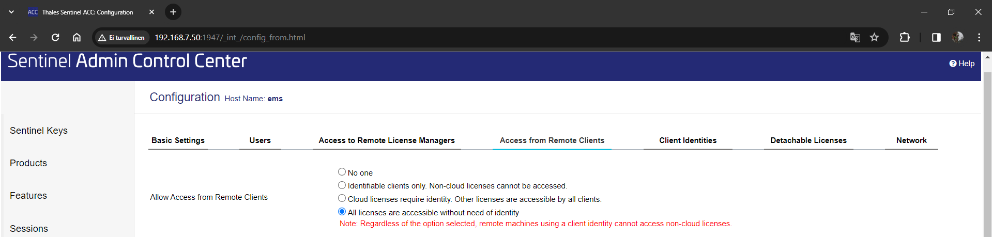The image size is (992, 237).
Task: Open the translate page icon
Action: [855, 37]
